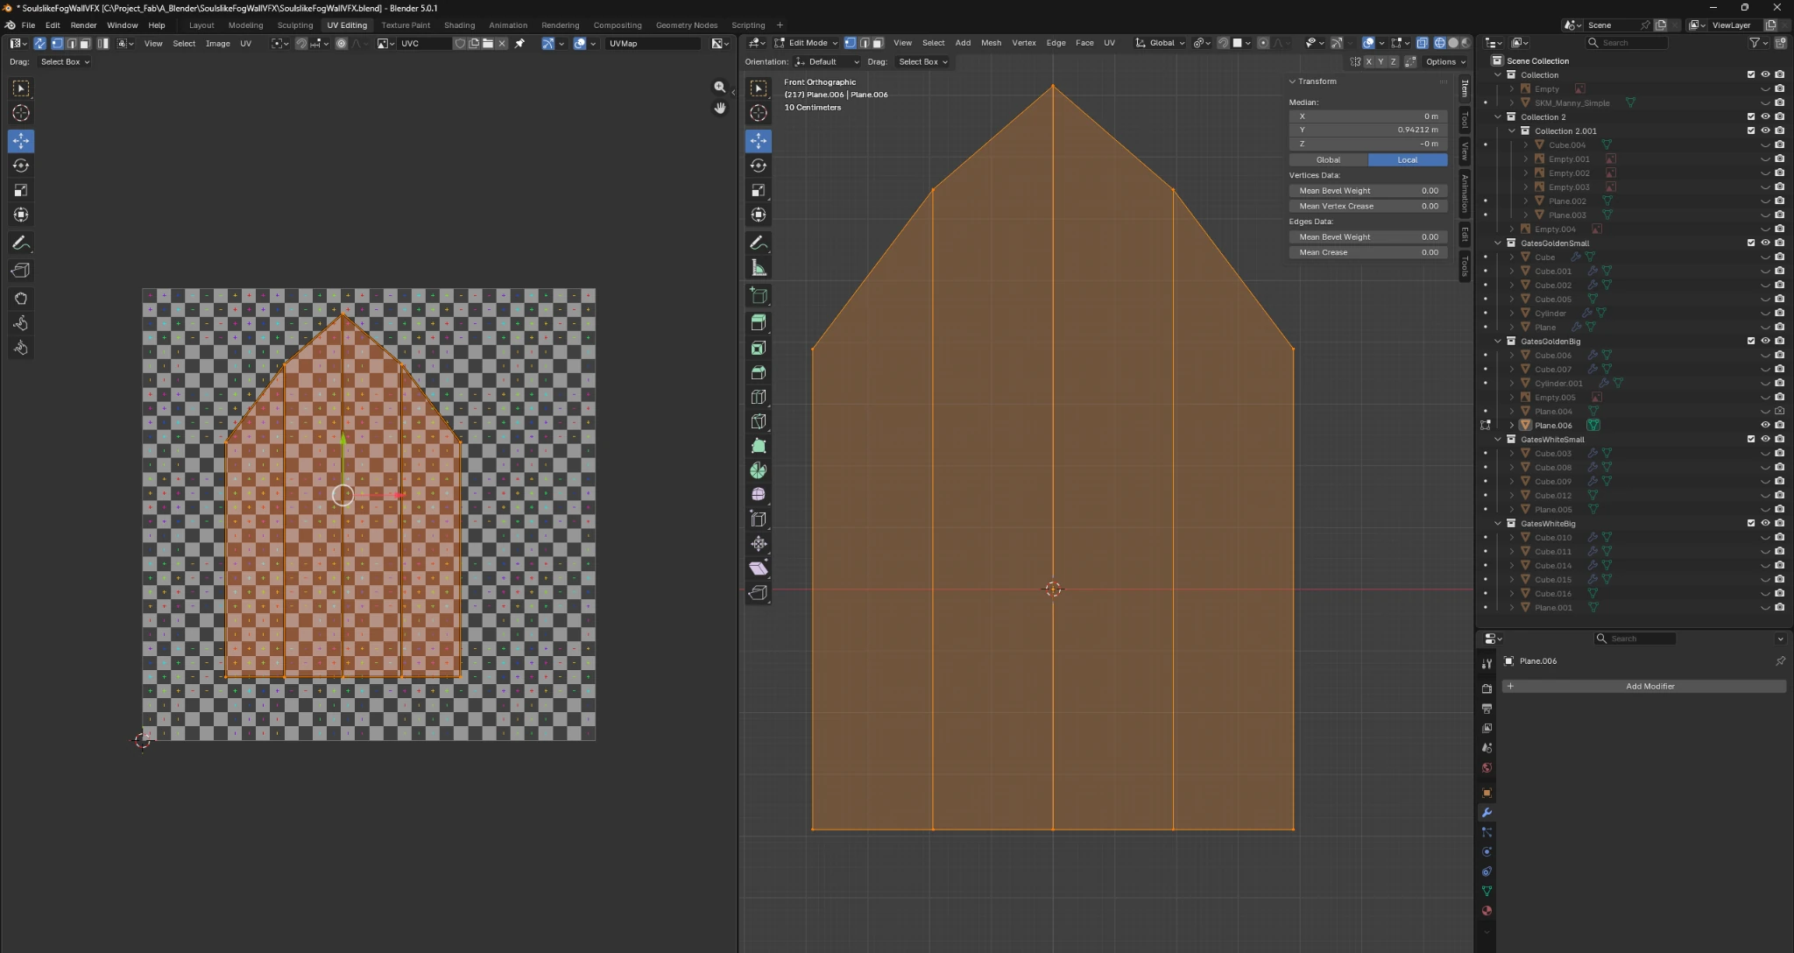Click the outliner search field
The width and height of the screenshot is (1794, 953).
point(1628,43)
